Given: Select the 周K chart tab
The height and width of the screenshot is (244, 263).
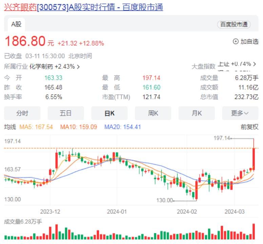Looking at the screenshot, I should 153,113.
